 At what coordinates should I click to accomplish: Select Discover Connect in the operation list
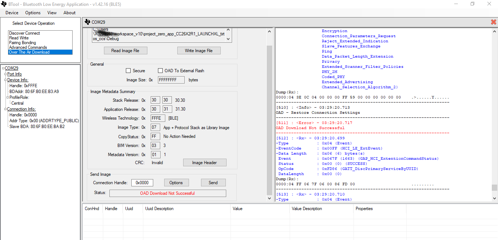[24, 33]
